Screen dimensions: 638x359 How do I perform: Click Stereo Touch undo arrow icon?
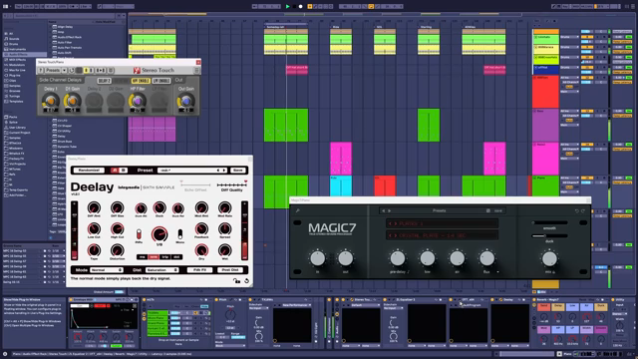pyautogui.click(x=72, y=71)
